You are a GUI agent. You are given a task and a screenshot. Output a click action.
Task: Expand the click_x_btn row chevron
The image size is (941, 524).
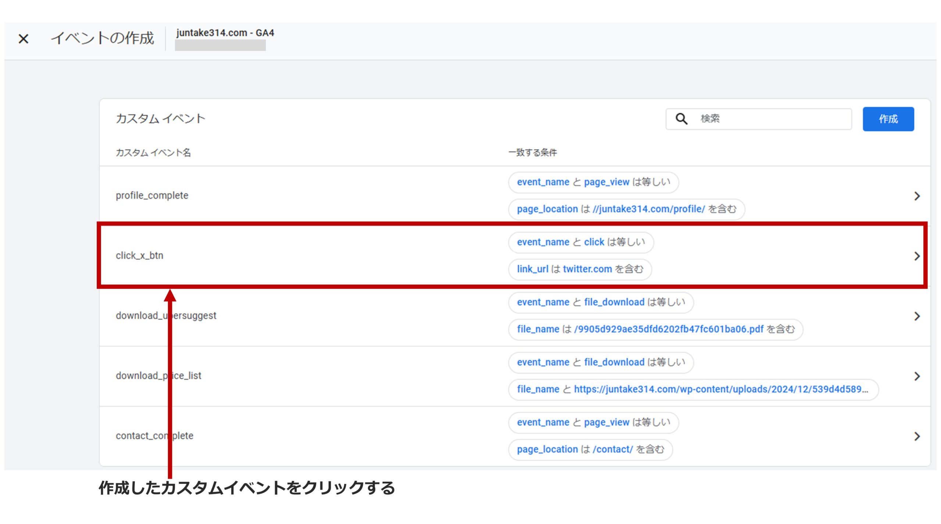pos(917,256)
